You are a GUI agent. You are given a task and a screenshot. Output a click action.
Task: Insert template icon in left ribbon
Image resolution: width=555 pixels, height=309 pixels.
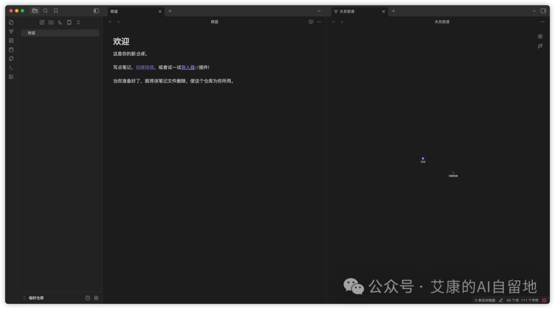(x=11, y=59)
